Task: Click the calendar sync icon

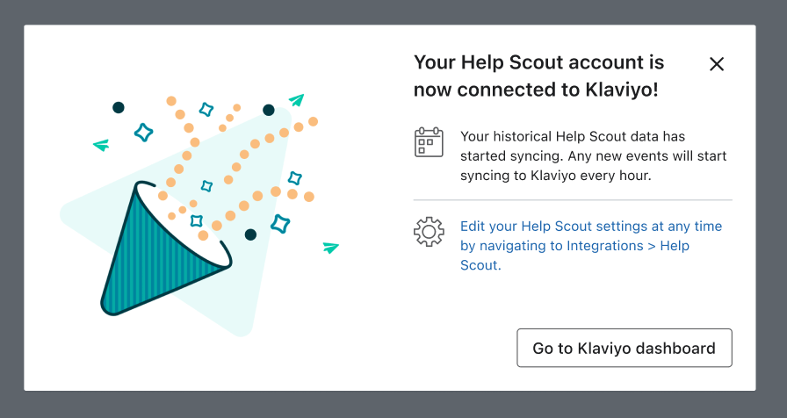Action: pos(429,142)
